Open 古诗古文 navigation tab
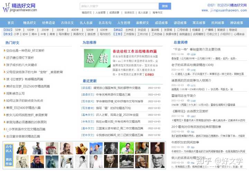 coord(67,23)
